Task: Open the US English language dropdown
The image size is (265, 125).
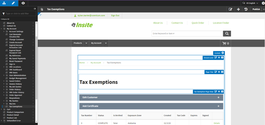Action: coord(251,3)
